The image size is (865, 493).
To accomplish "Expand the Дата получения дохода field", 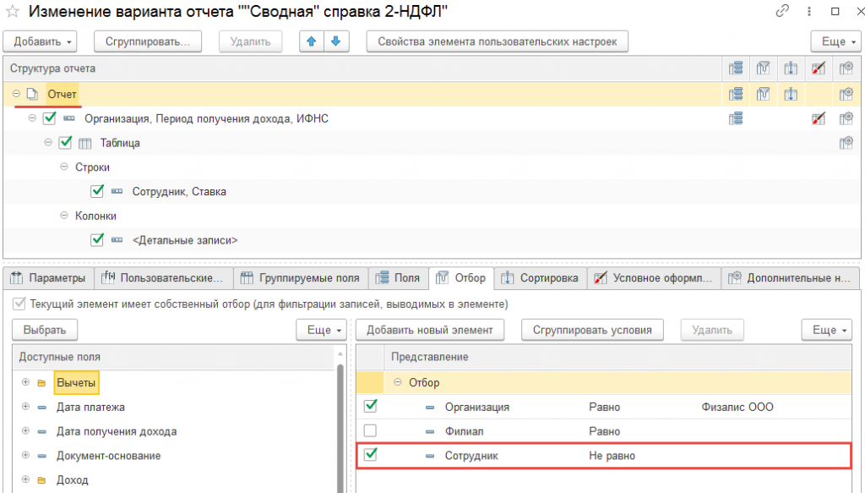I will [25, 431].
